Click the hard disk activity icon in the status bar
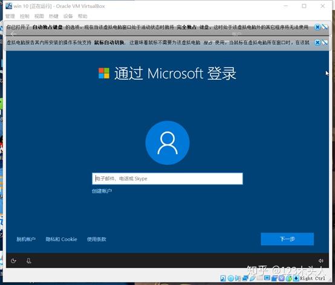The height and width of the screenshot is (285, 335). point(223,278)
